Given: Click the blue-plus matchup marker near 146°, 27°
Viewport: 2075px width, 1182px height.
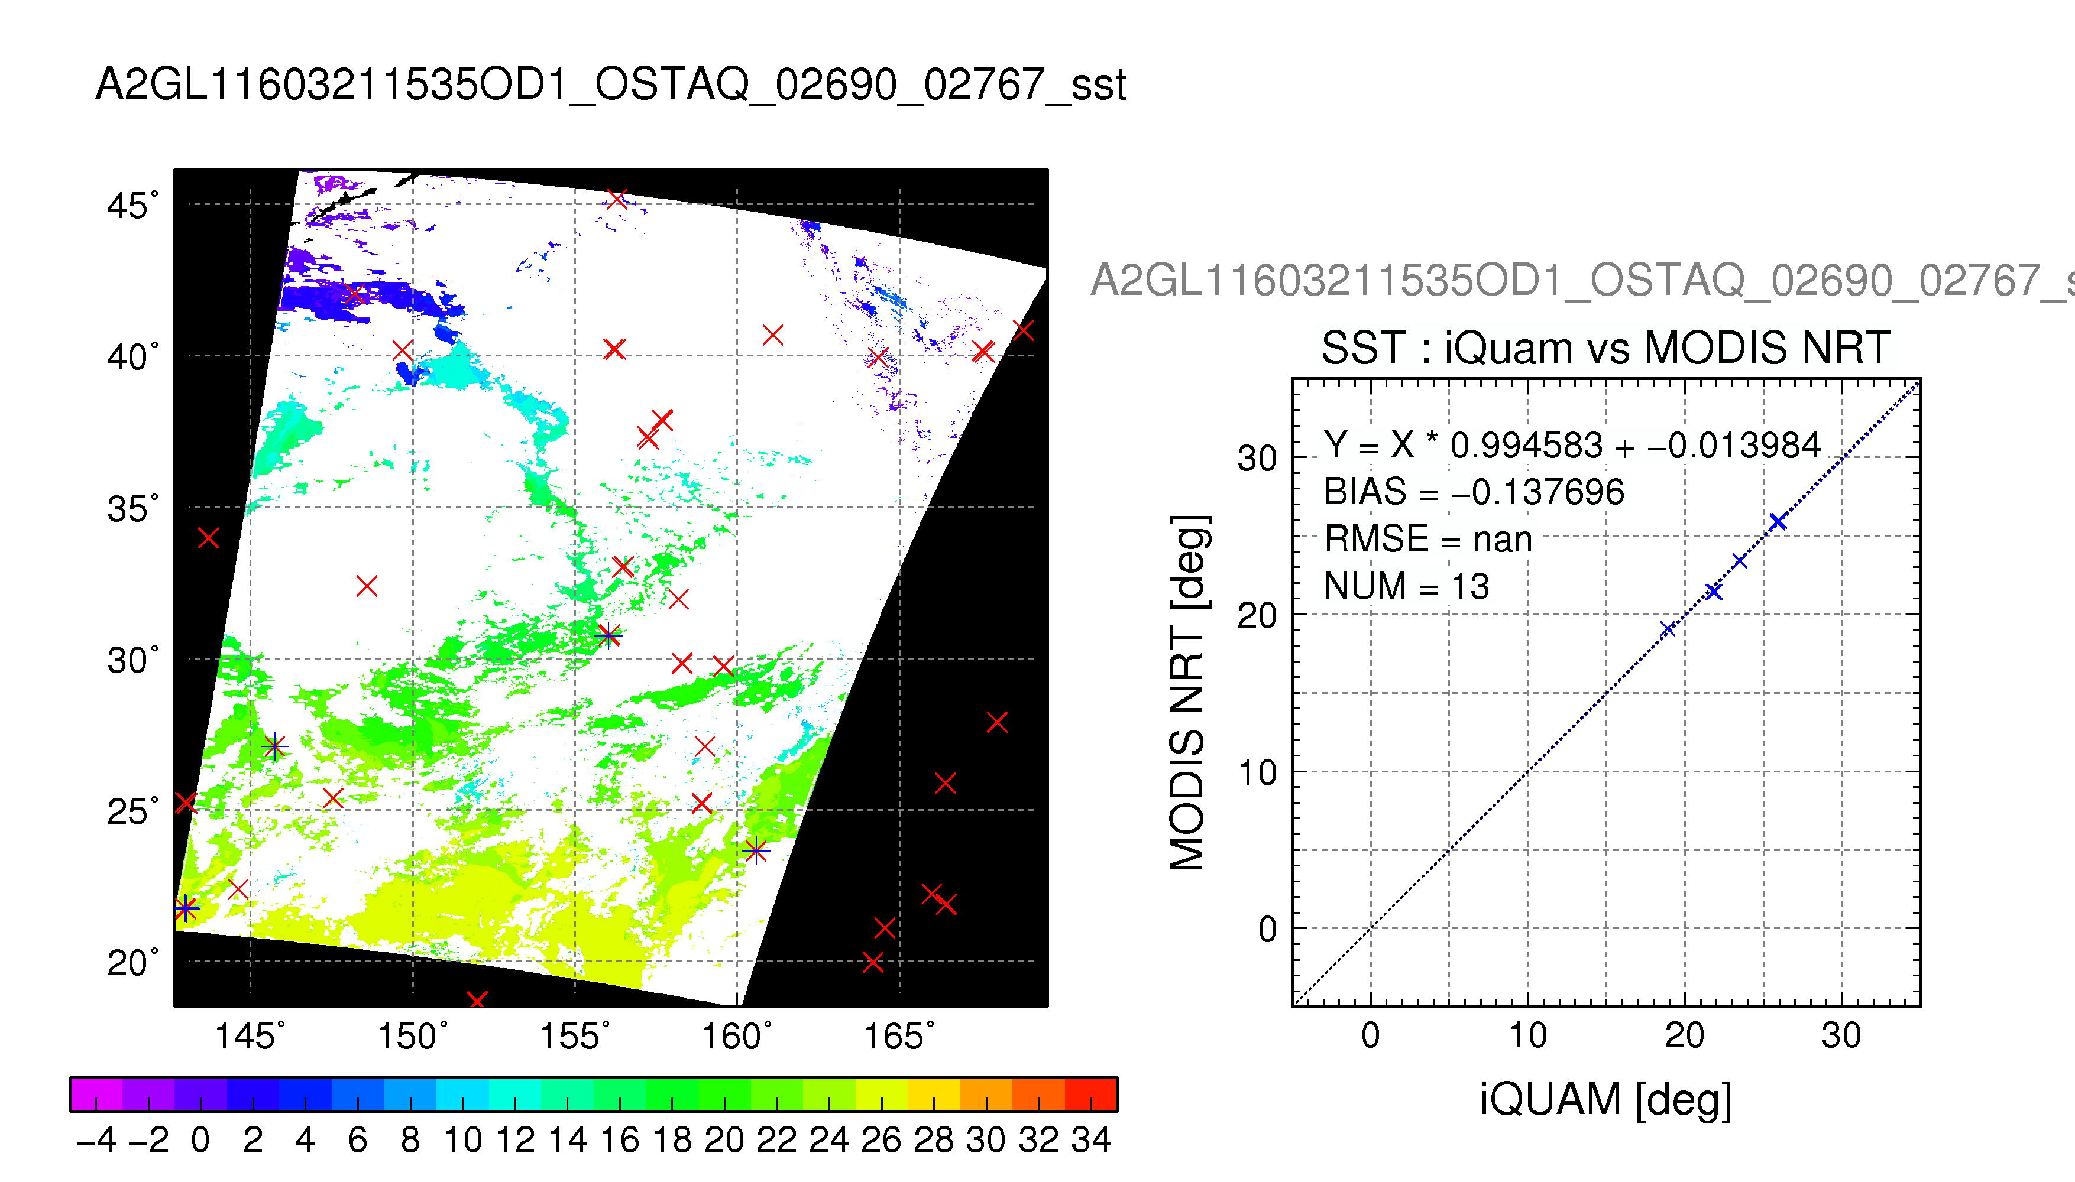Looking at the screenshot, I should pyautogui.click(x=274, y=746).
